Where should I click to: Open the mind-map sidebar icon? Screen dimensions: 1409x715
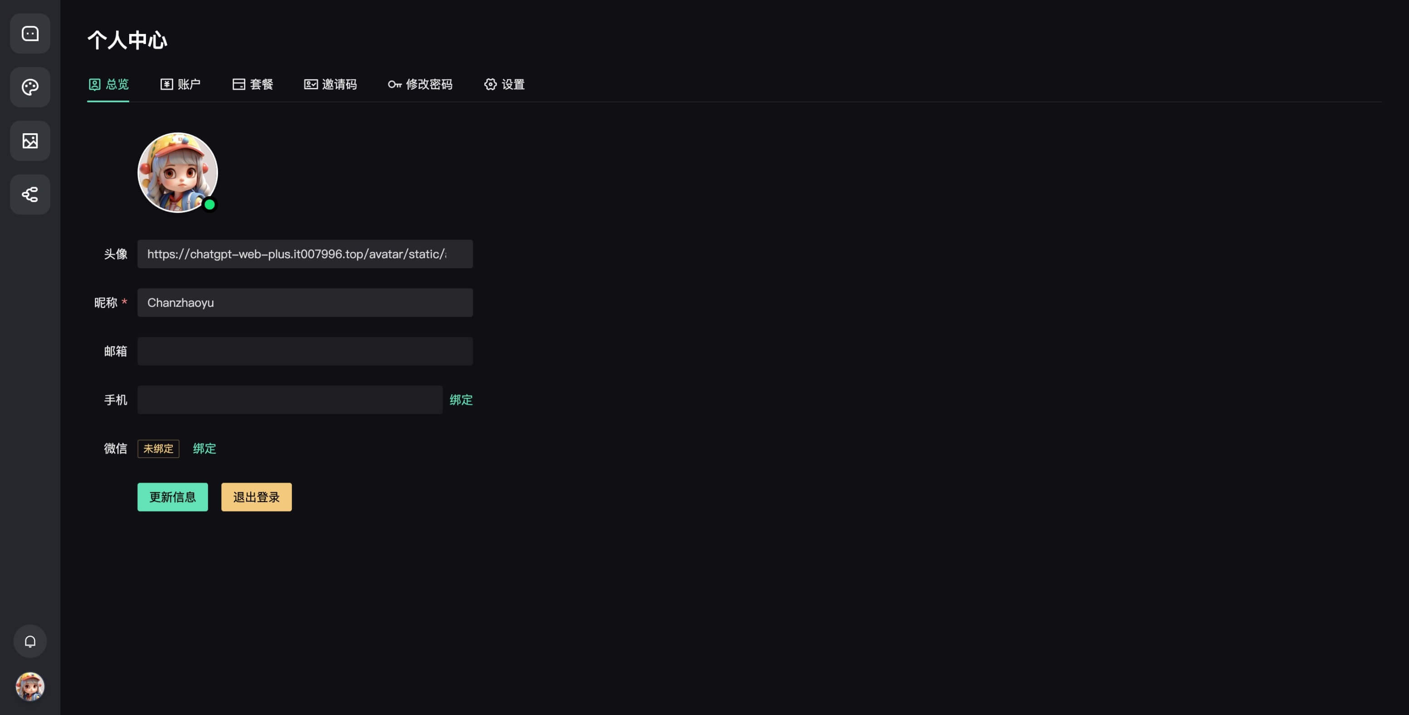coord(30,194)
